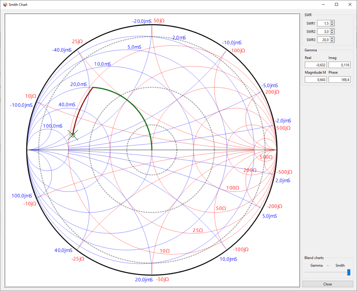Close window with title bar X
This screenshot has width=357, height=291.
[350, 5]
